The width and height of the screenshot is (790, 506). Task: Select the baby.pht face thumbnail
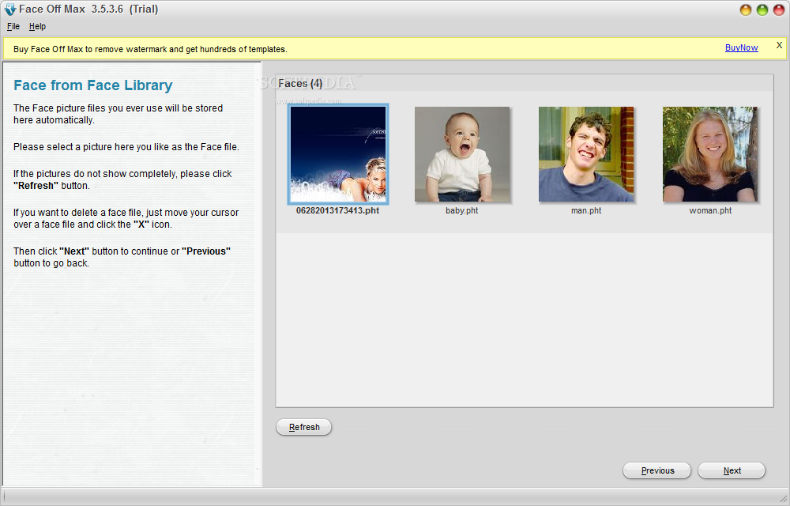462,154
